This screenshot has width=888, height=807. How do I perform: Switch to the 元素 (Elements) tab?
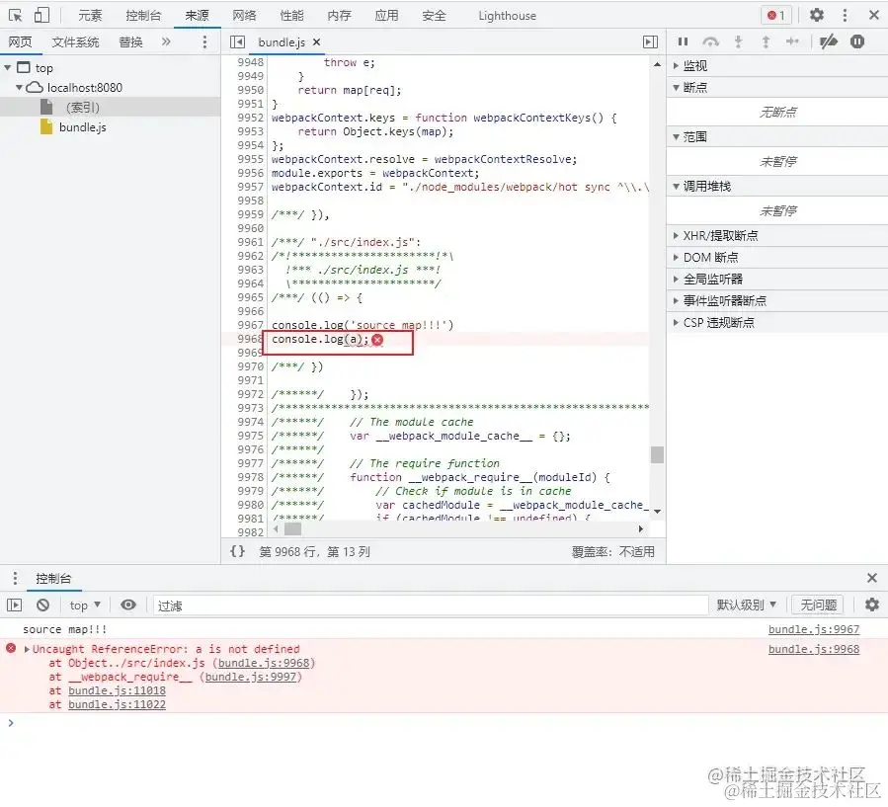point(90,15)
